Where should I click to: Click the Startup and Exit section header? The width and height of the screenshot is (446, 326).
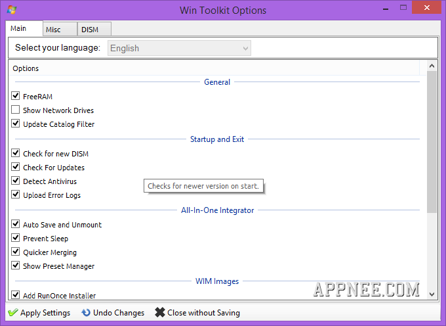[x=217, y=139]
